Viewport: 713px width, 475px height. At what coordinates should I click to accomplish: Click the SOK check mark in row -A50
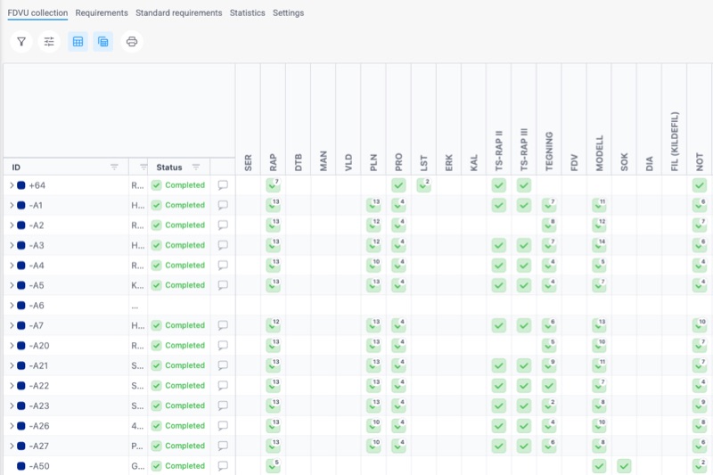[624, 466]
